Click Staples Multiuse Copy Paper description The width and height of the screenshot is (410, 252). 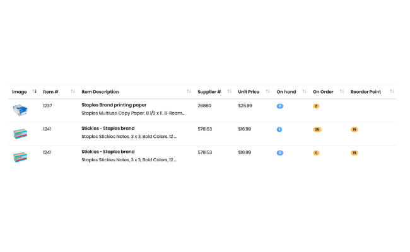click(x=133, y=113)
